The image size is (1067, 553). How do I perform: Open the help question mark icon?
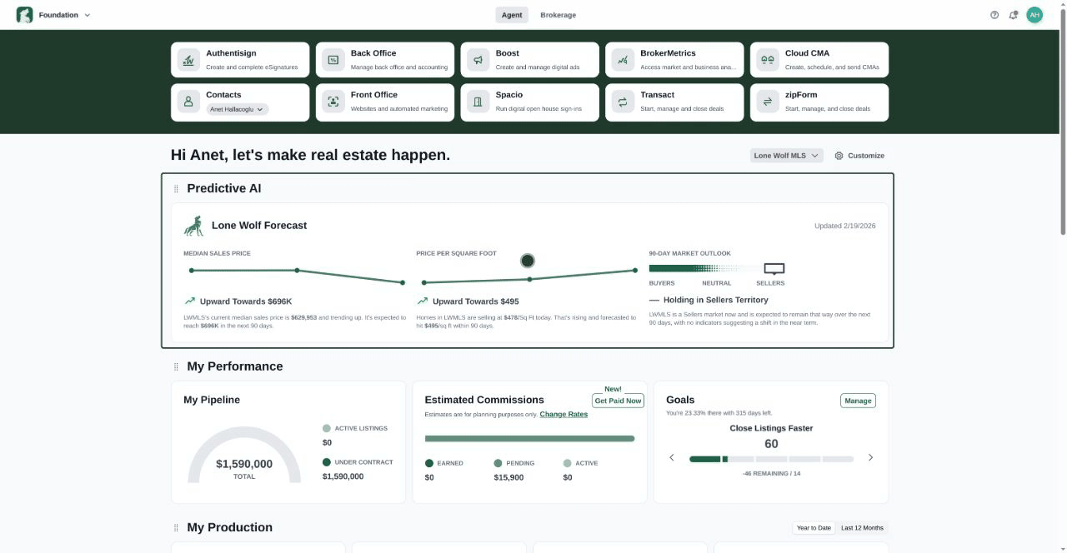tap(994, 15)
